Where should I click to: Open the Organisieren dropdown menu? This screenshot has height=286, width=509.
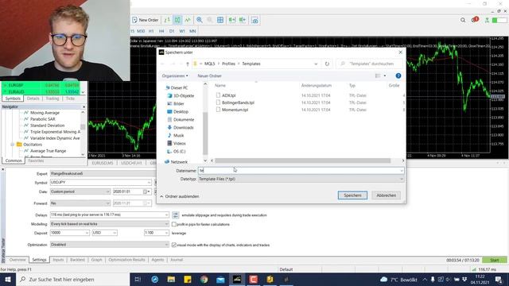175,76
